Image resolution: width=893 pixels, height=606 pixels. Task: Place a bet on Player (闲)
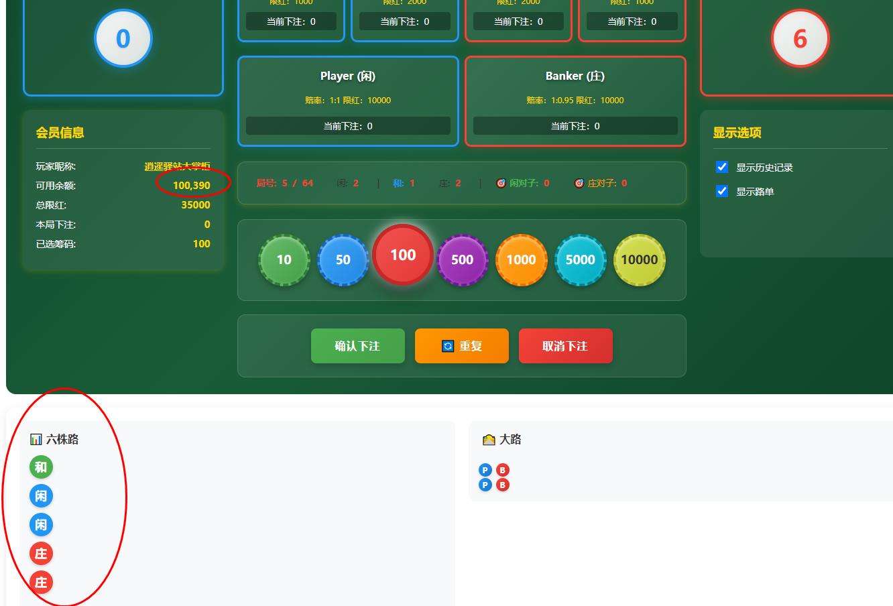click(x=348, y=101)
